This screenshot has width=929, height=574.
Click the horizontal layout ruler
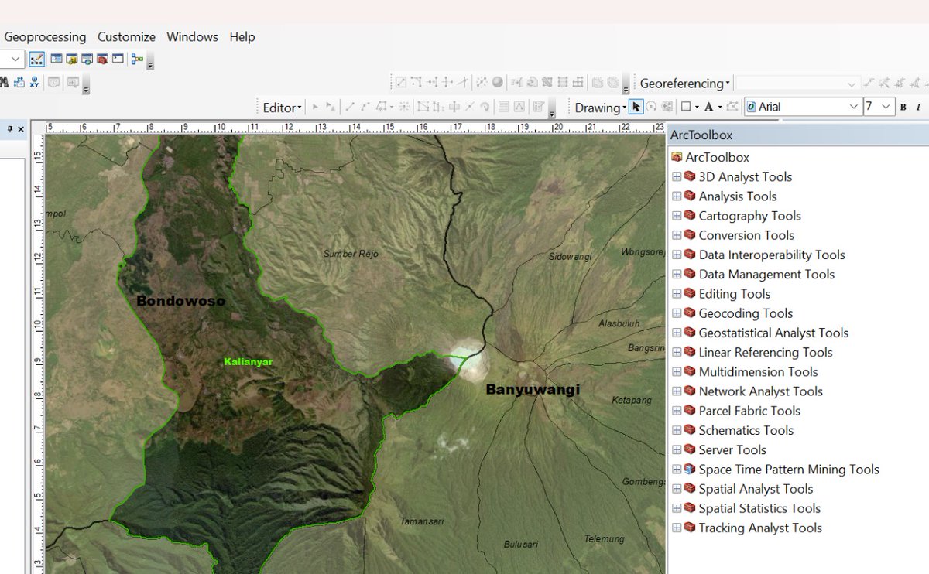(355, 128)
